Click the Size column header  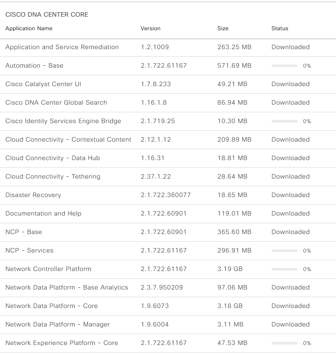click(x=223, y=28)
